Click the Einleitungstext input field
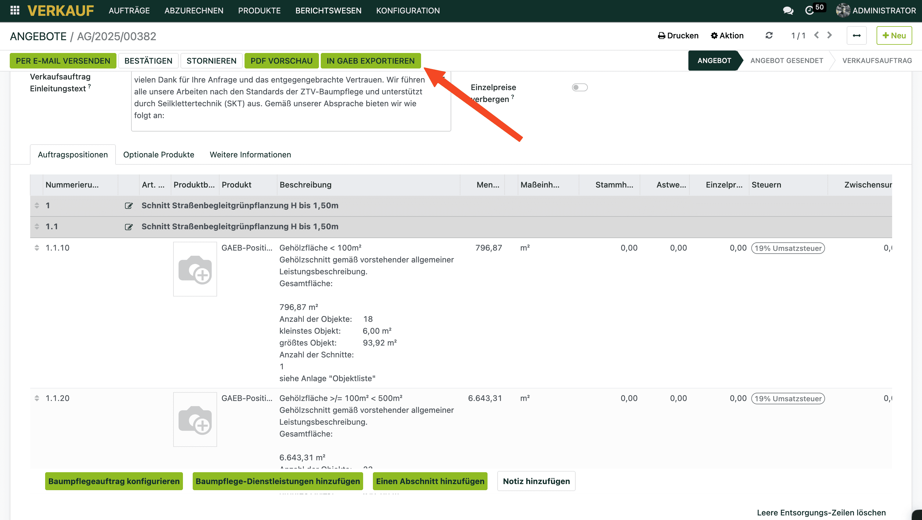The width and height of the screenshot is (922, 520). click(291, 104)
